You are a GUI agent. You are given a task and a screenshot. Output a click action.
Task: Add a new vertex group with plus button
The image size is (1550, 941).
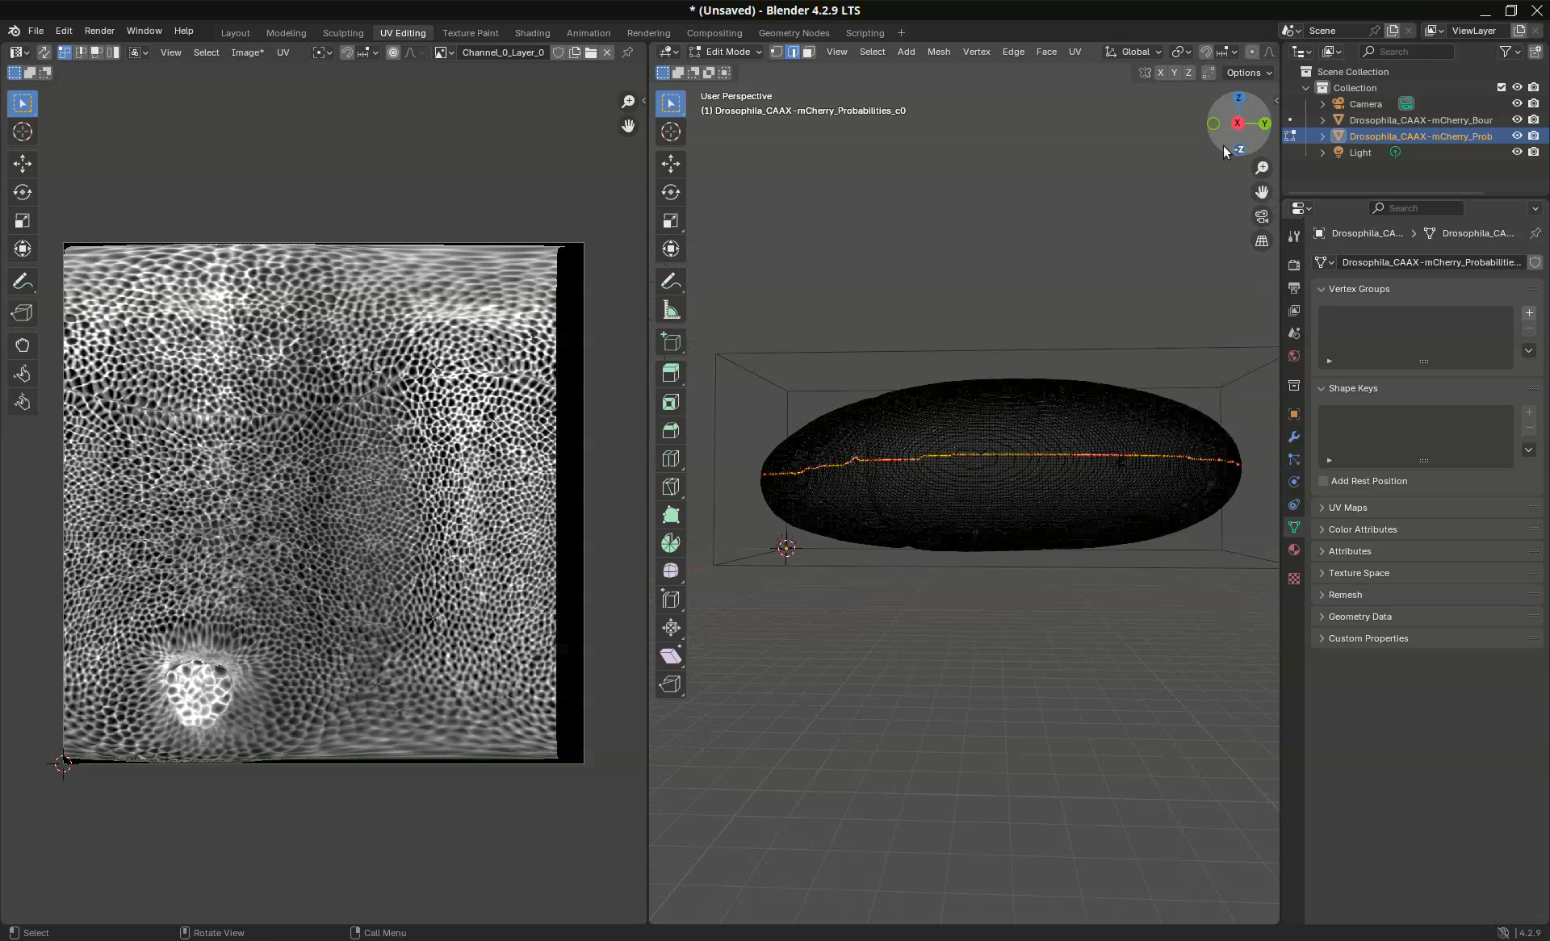tap(1528, 312)
